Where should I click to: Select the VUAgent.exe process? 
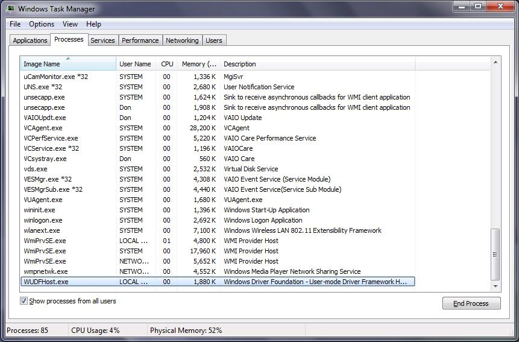(x=218, y=200)
